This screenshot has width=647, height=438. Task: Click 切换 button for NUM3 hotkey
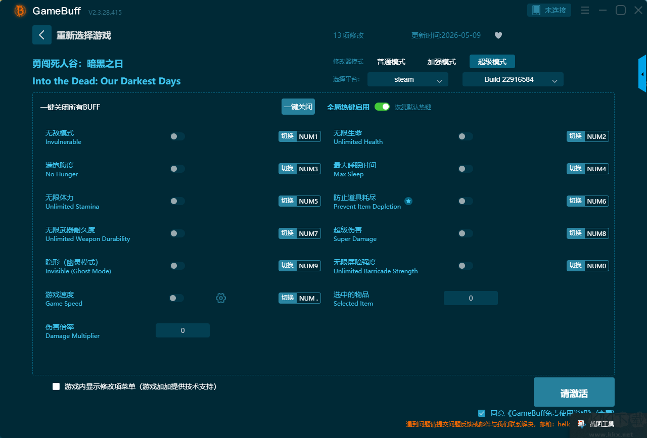click(x=288, y=169)
